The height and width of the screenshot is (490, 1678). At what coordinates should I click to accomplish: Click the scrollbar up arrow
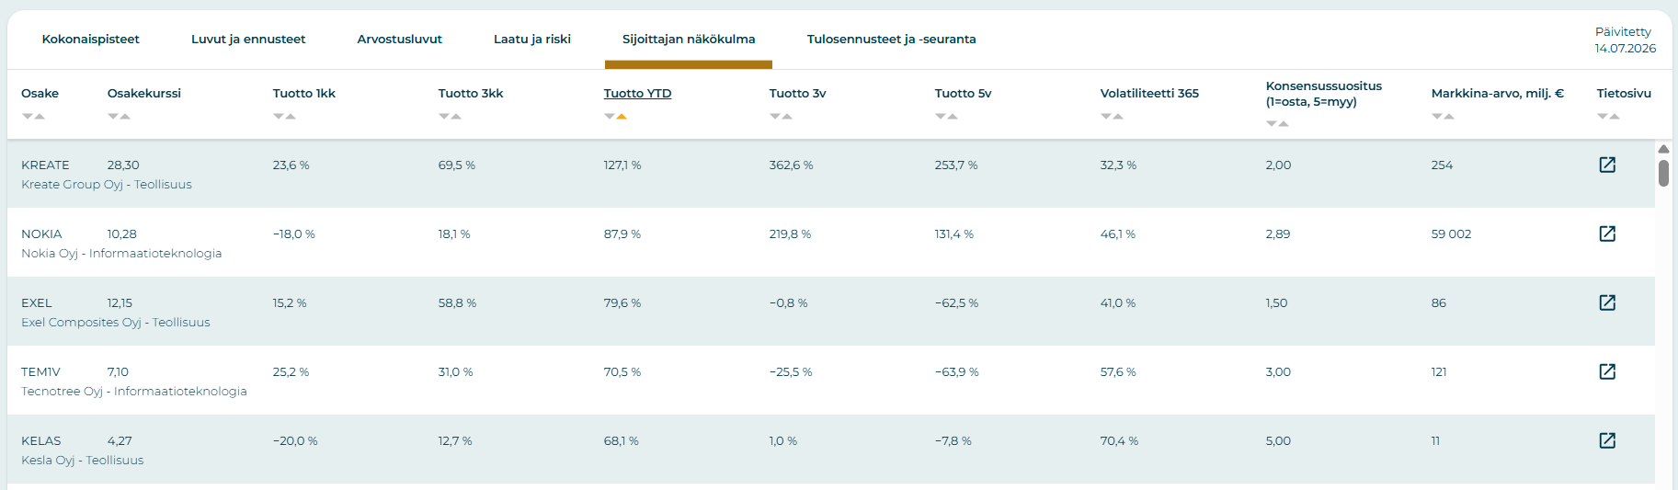[x=1663, y=148]
